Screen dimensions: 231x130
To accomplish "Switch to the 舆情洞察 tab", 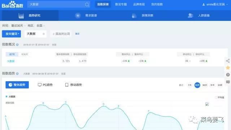I will coord(143,16).
